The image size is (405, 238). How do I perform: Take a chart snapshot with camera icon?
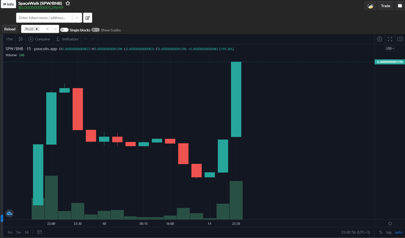coord(400,39)
